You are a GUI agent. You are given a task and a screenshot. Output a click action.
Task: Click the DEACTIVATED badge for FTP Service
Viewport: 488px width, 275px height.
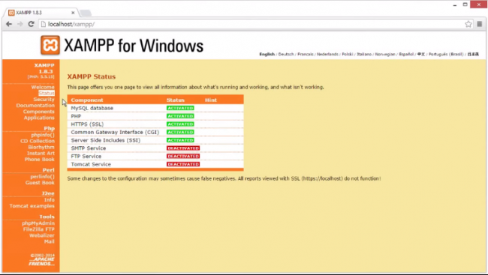pos(183,157)
